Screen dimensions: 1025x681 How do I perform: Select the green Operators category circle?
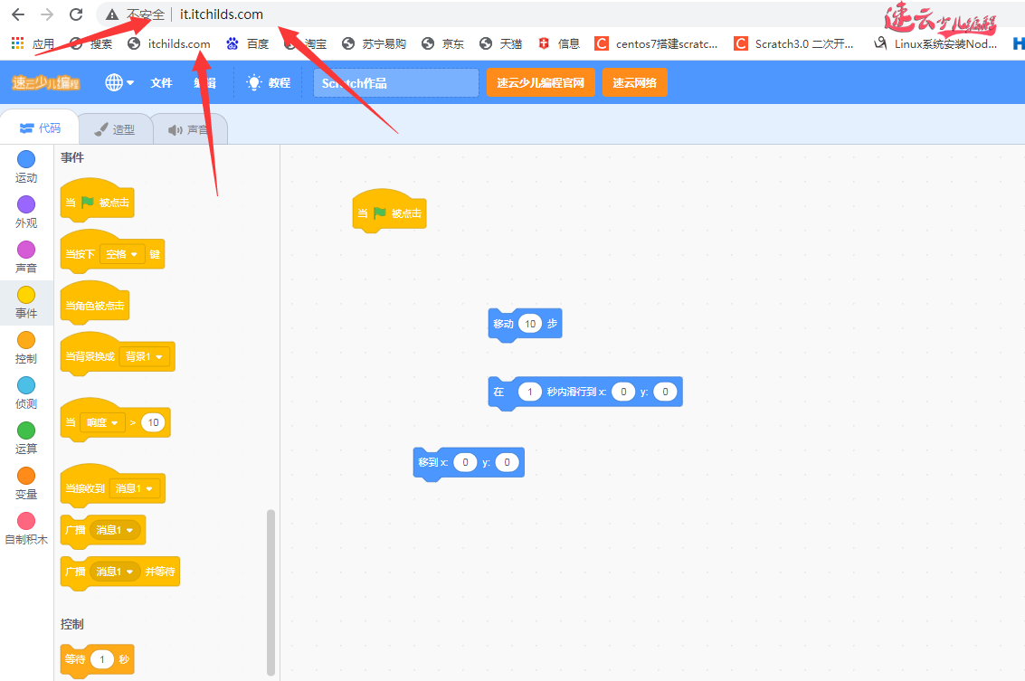click(x=26, y=430)
